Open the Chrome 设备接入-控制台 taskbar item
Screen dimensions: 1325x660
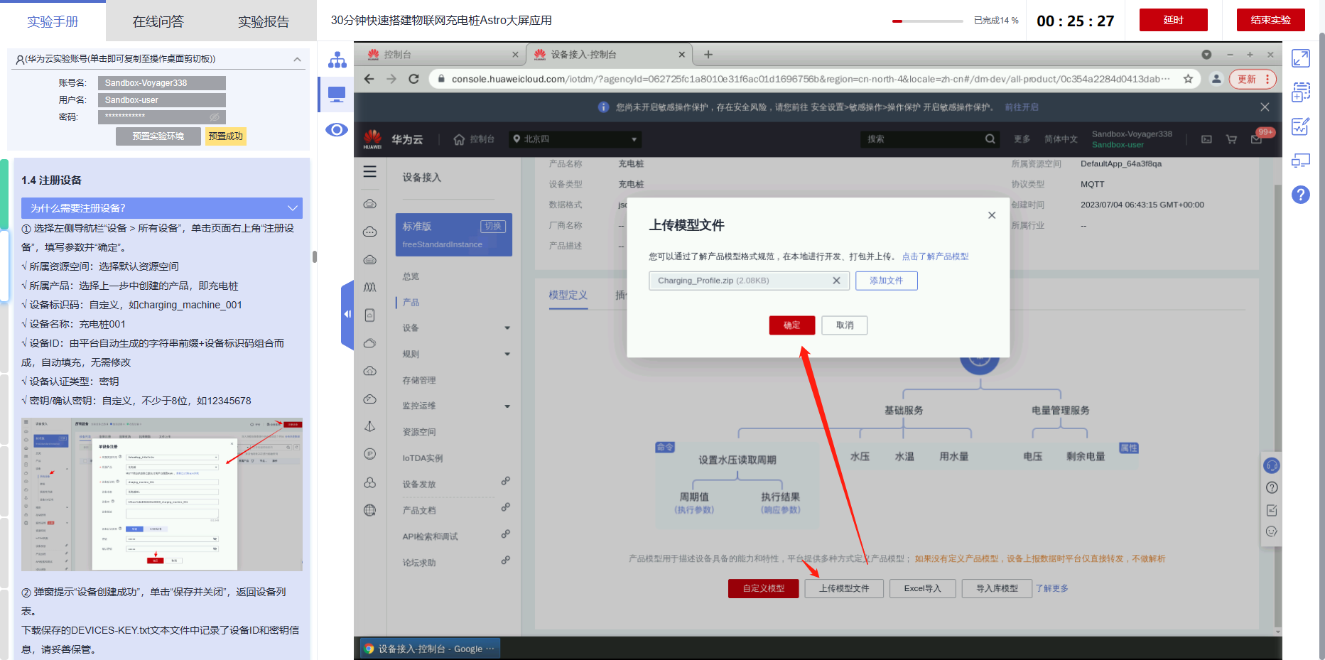(431, 649)
